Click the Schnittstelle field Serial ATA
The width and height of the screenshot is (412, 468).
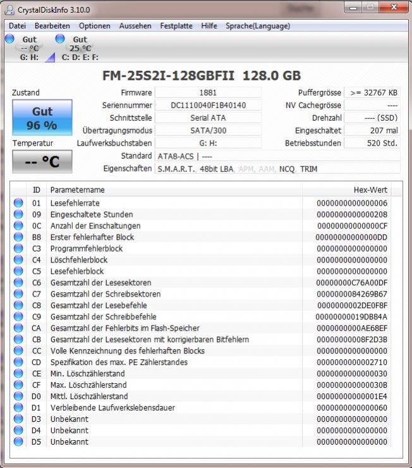(208, 118)
